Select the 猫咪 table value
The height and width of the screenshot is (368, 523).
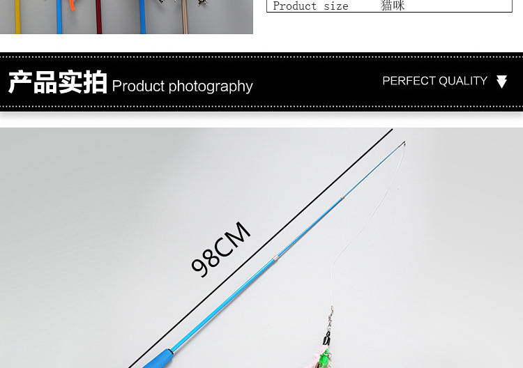[393, 6]
